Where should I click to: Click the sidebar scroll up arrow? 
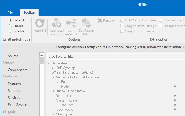(x=42, y=55)
